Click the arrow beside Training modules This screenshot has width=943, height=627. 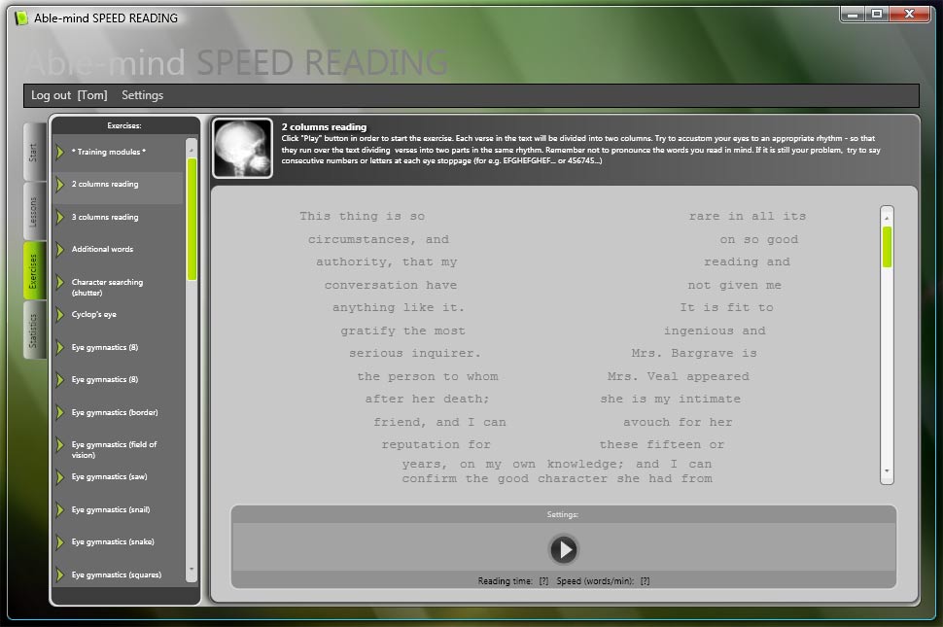(x=60, y=152)
